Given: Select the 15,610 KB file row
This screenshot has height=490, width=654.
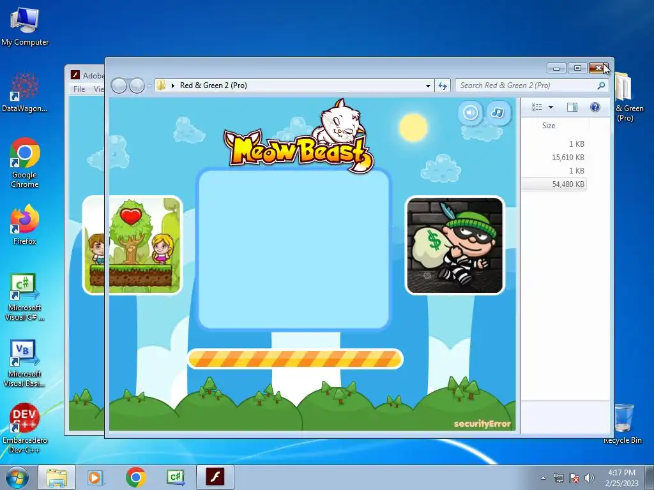Looking at the screenshot, I should (554, 158).
